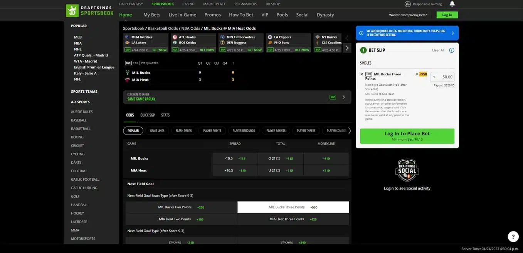523x253 pixels.
Task: Select MIA Heat Three Points +425
Action: tap(293, 219)
